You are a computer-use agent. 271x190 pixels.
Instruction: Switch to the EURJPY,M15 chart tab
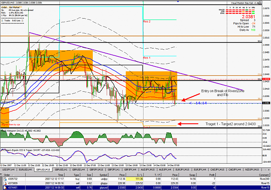point(183,170)
